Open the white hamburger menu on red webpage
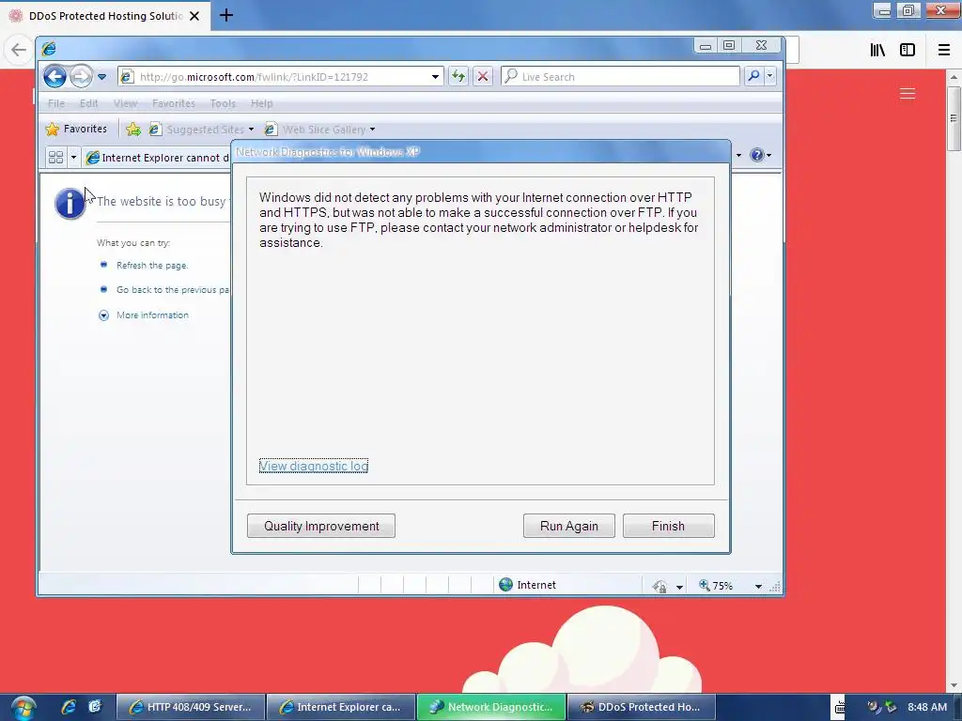 tap(908, 94)
